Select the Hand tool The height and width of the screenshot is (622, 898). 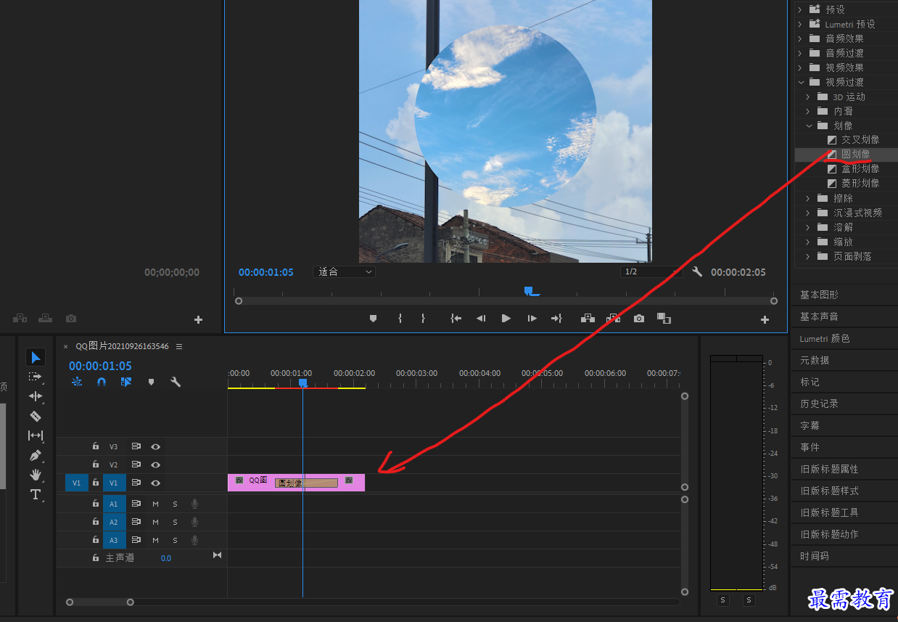click(36, 475)
